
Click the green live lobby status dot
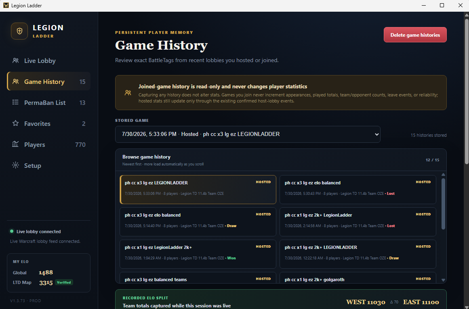pos(12,232)
